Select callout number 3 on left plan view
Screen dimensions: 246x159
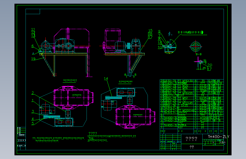tap(33, 111)
